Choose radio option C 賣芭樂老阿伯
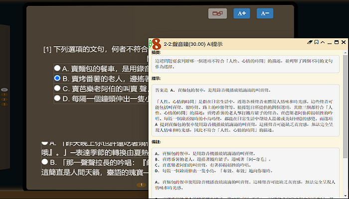The height and width of the screenshot is (199, 349). tap(58, 88)
